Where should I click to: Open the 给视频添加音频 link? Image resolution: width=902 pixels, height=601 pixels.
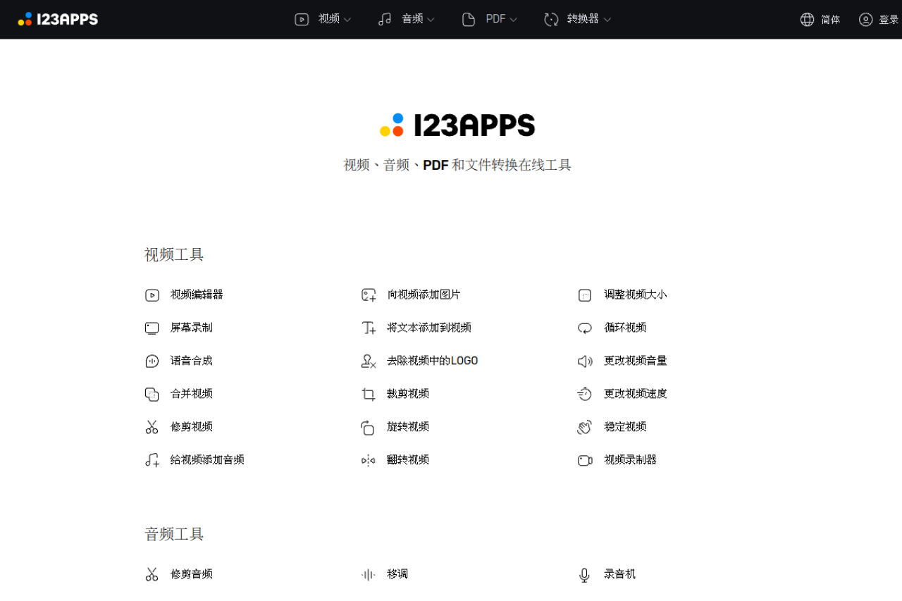pos(207,460)
